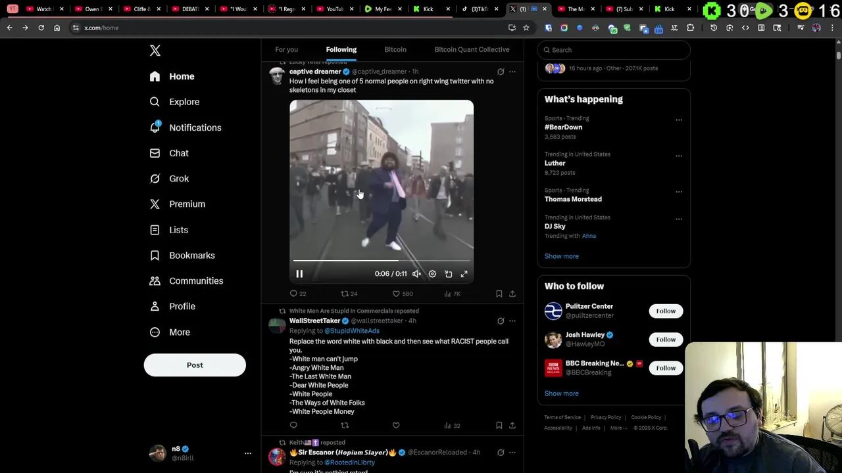
Task: Click the Post button
Action: click(195, 365)
